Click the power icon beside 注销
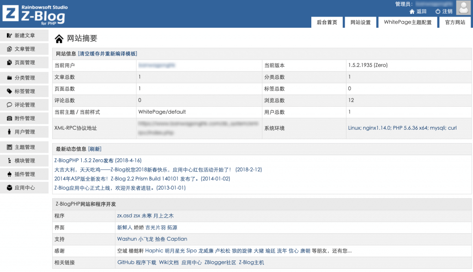The width and height of the screenshot is (473, 272). pos(438,12)
